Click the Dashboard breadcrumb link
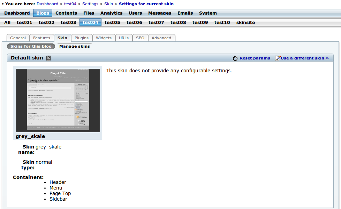The height and width of the screenshot is (209, 341). click(x=47, y=4)
